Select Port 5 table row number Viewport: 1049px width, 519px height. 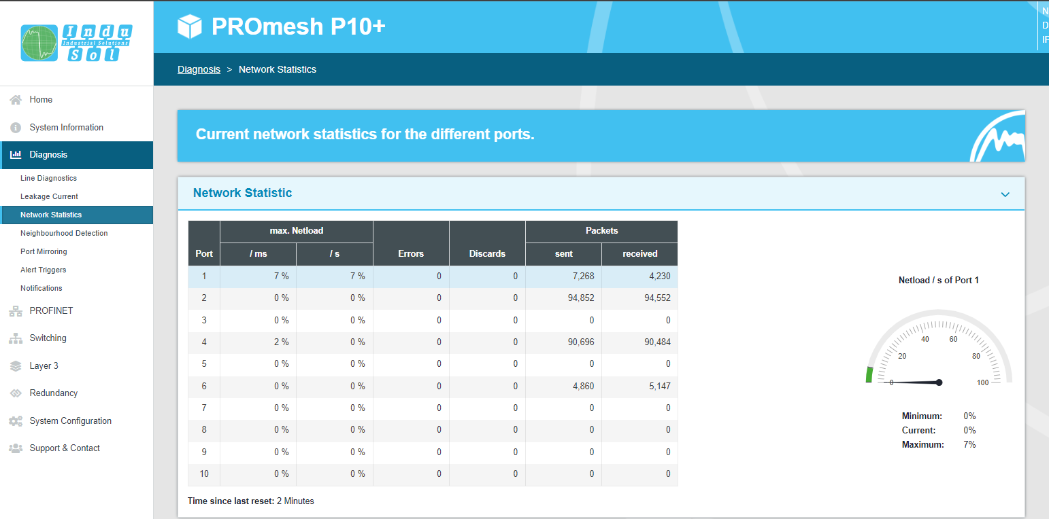tap(203, 363)
